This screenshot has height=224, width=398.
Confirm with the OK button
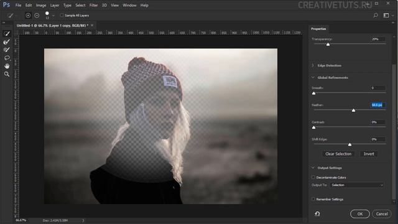coord(360,214)
